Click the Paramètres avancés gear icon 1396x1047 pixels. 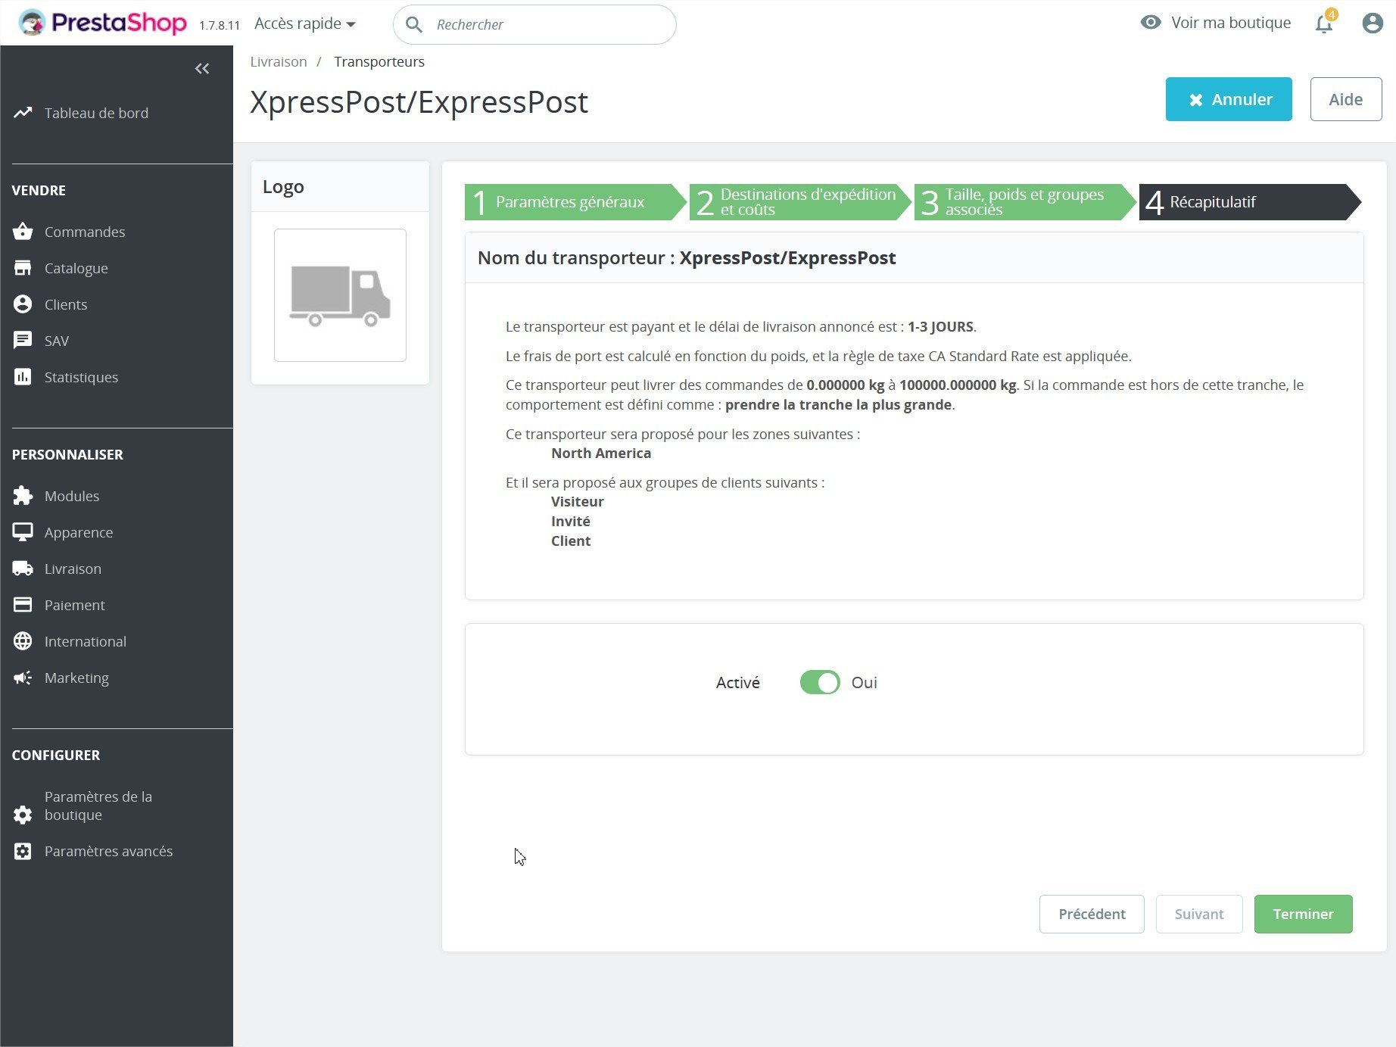tap(23, 851)
